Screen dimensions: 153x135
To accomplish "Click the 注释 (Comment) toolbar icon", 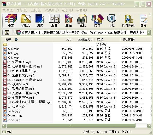I will pos(143,20).
